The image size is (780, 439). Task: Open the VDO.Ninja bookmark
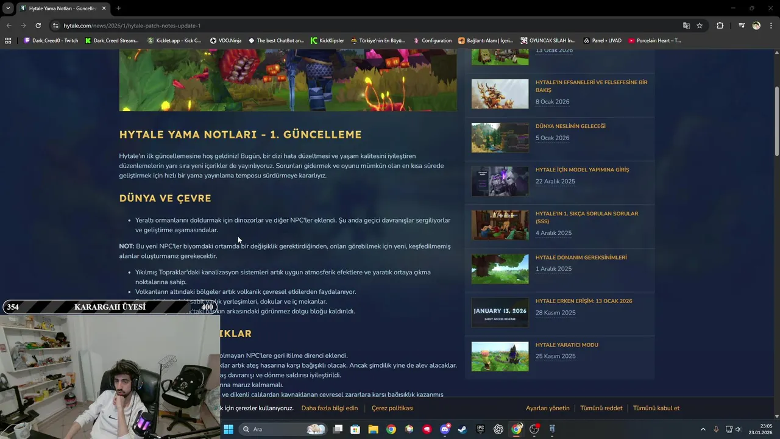(x=225, y=40)
